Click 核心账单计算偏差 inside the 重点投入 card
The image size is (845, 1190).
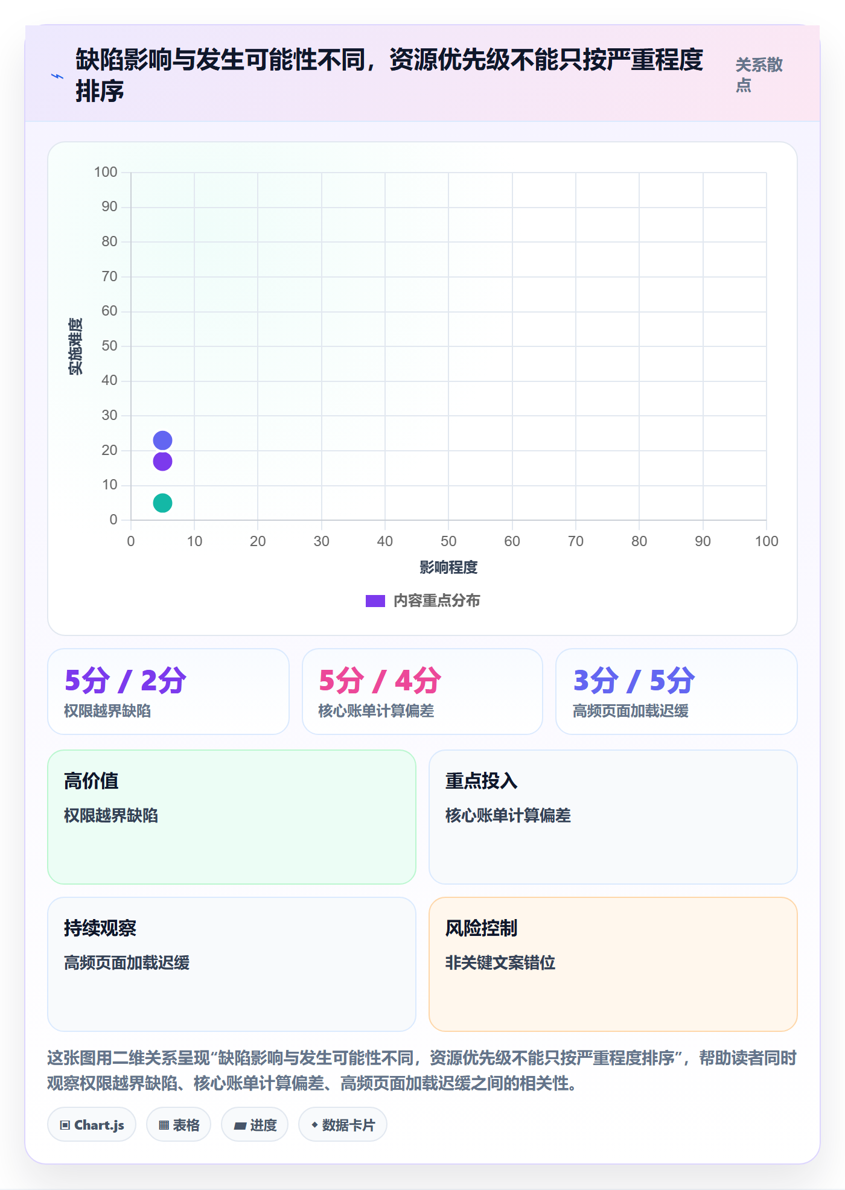[x=508, y=815]
